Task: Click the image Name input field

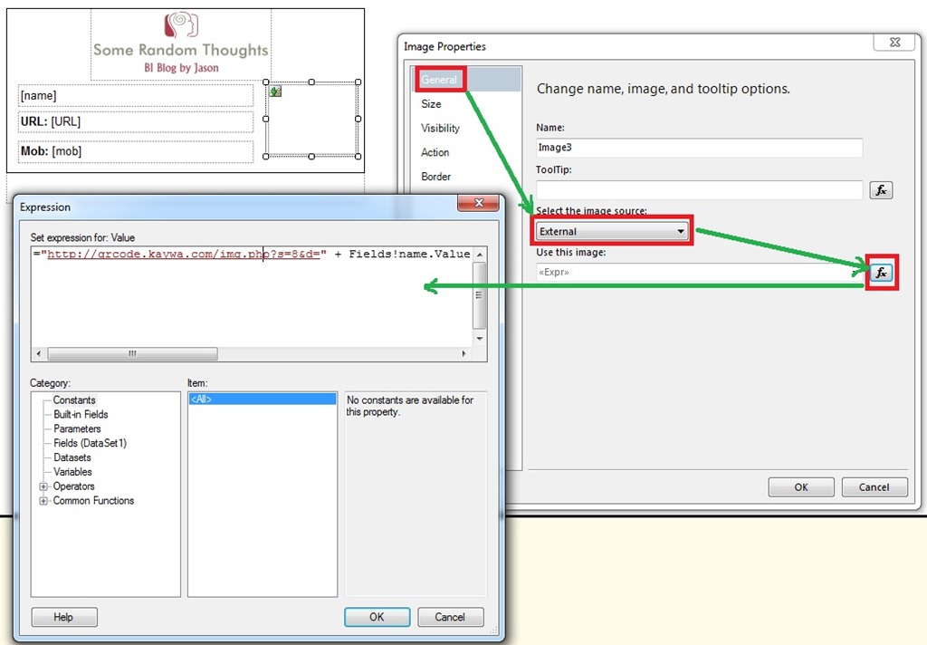Action: 700,148
